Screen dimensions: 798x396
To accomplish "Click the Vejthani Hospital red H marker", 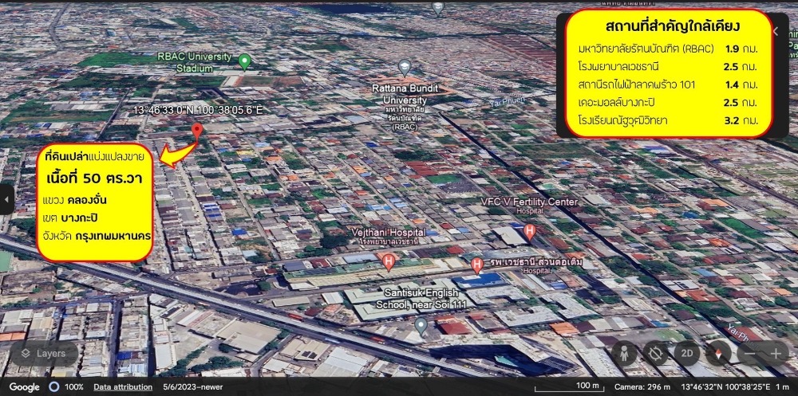I will click(389, 261).
